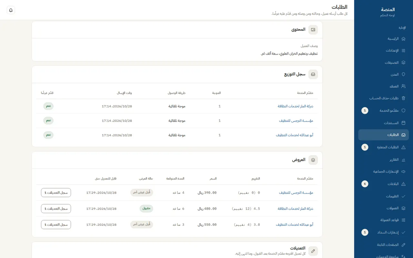This screenshot has width=413, height=258.
Task: Click the chart icon beside التقارير
Action: [403, 160]
